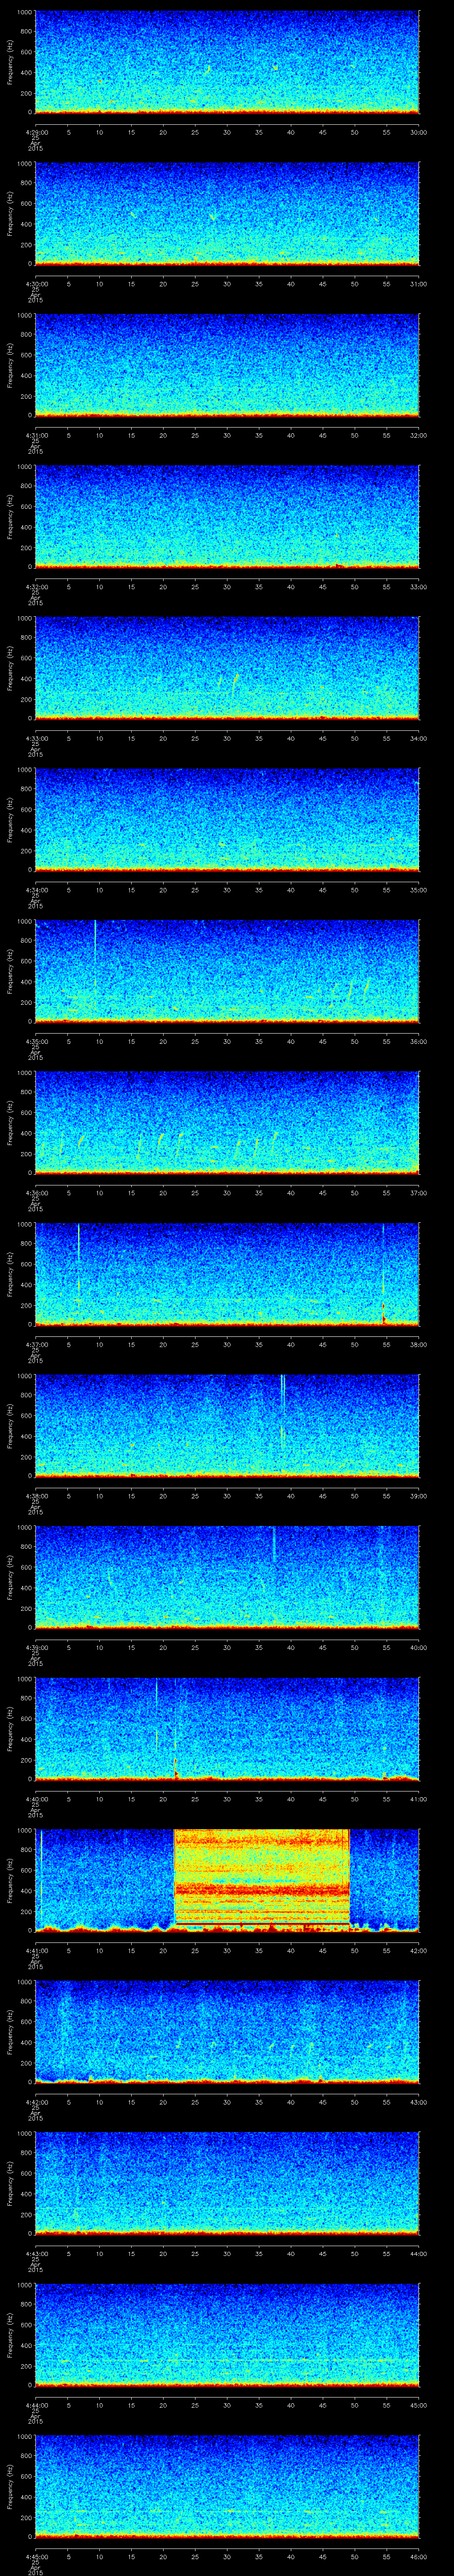Screen dimensions: 454x2576
Task: Select the spectrogram panel starting at 4:44:00
Action: coord(227,2336)
